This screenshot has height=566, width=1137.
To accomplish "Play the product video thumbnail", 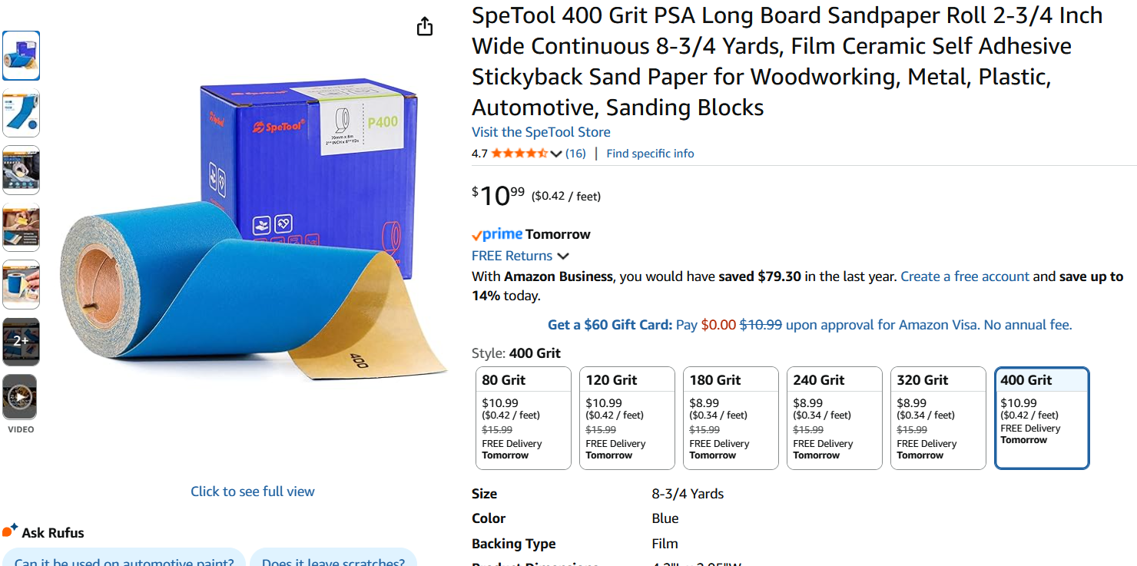I will point(20,398).
